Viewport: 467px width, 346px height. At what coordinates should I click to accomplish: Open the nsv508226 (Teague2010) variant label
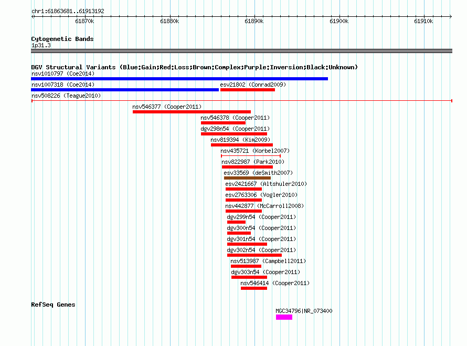click(66, 96)
